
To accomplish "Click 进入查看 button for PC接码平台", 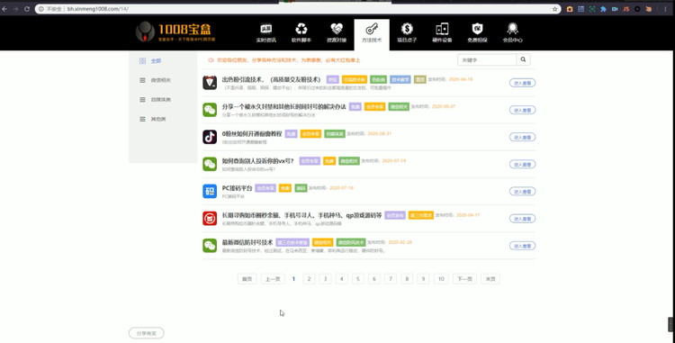I will click(x=522, y=191).
